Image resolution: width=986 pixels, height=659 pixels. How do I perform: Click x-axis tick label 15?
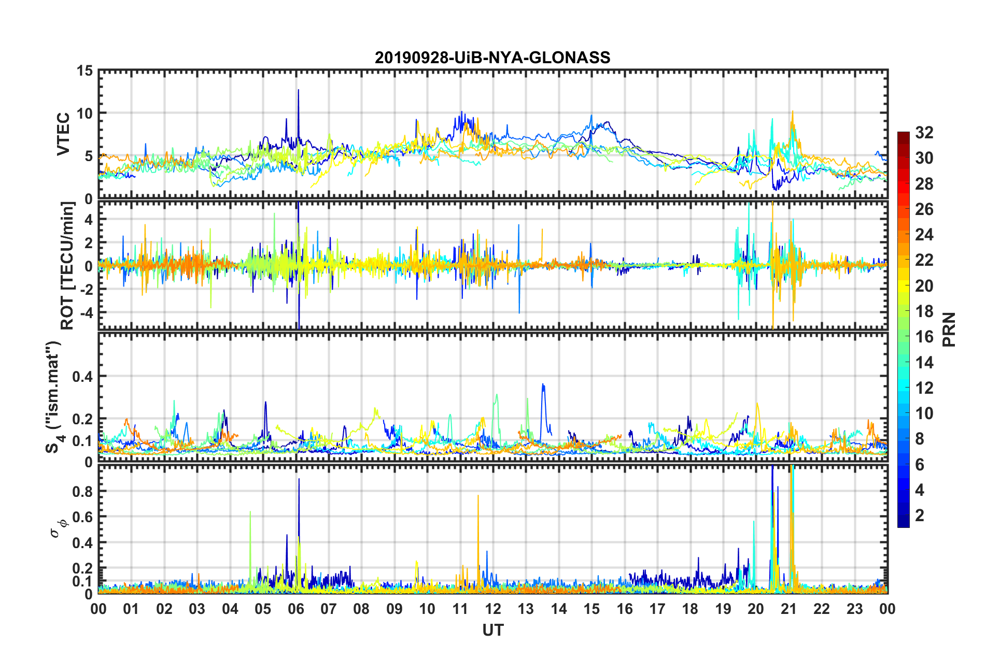click(x=592, y=609)
